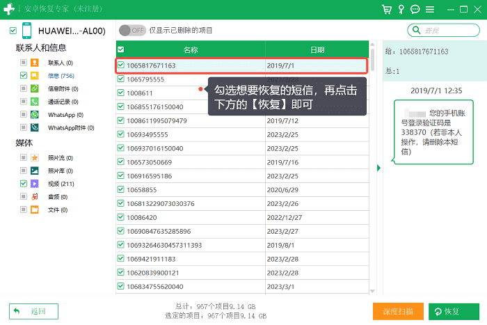Image resolution: width=487 pixels, height=325 pixels.
Task: Click the 查找 search input field
Action: click(x=444, y=30)
